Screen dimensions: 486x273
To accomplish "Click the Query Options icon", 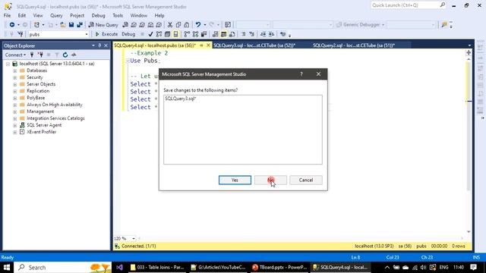I will 167,34.
